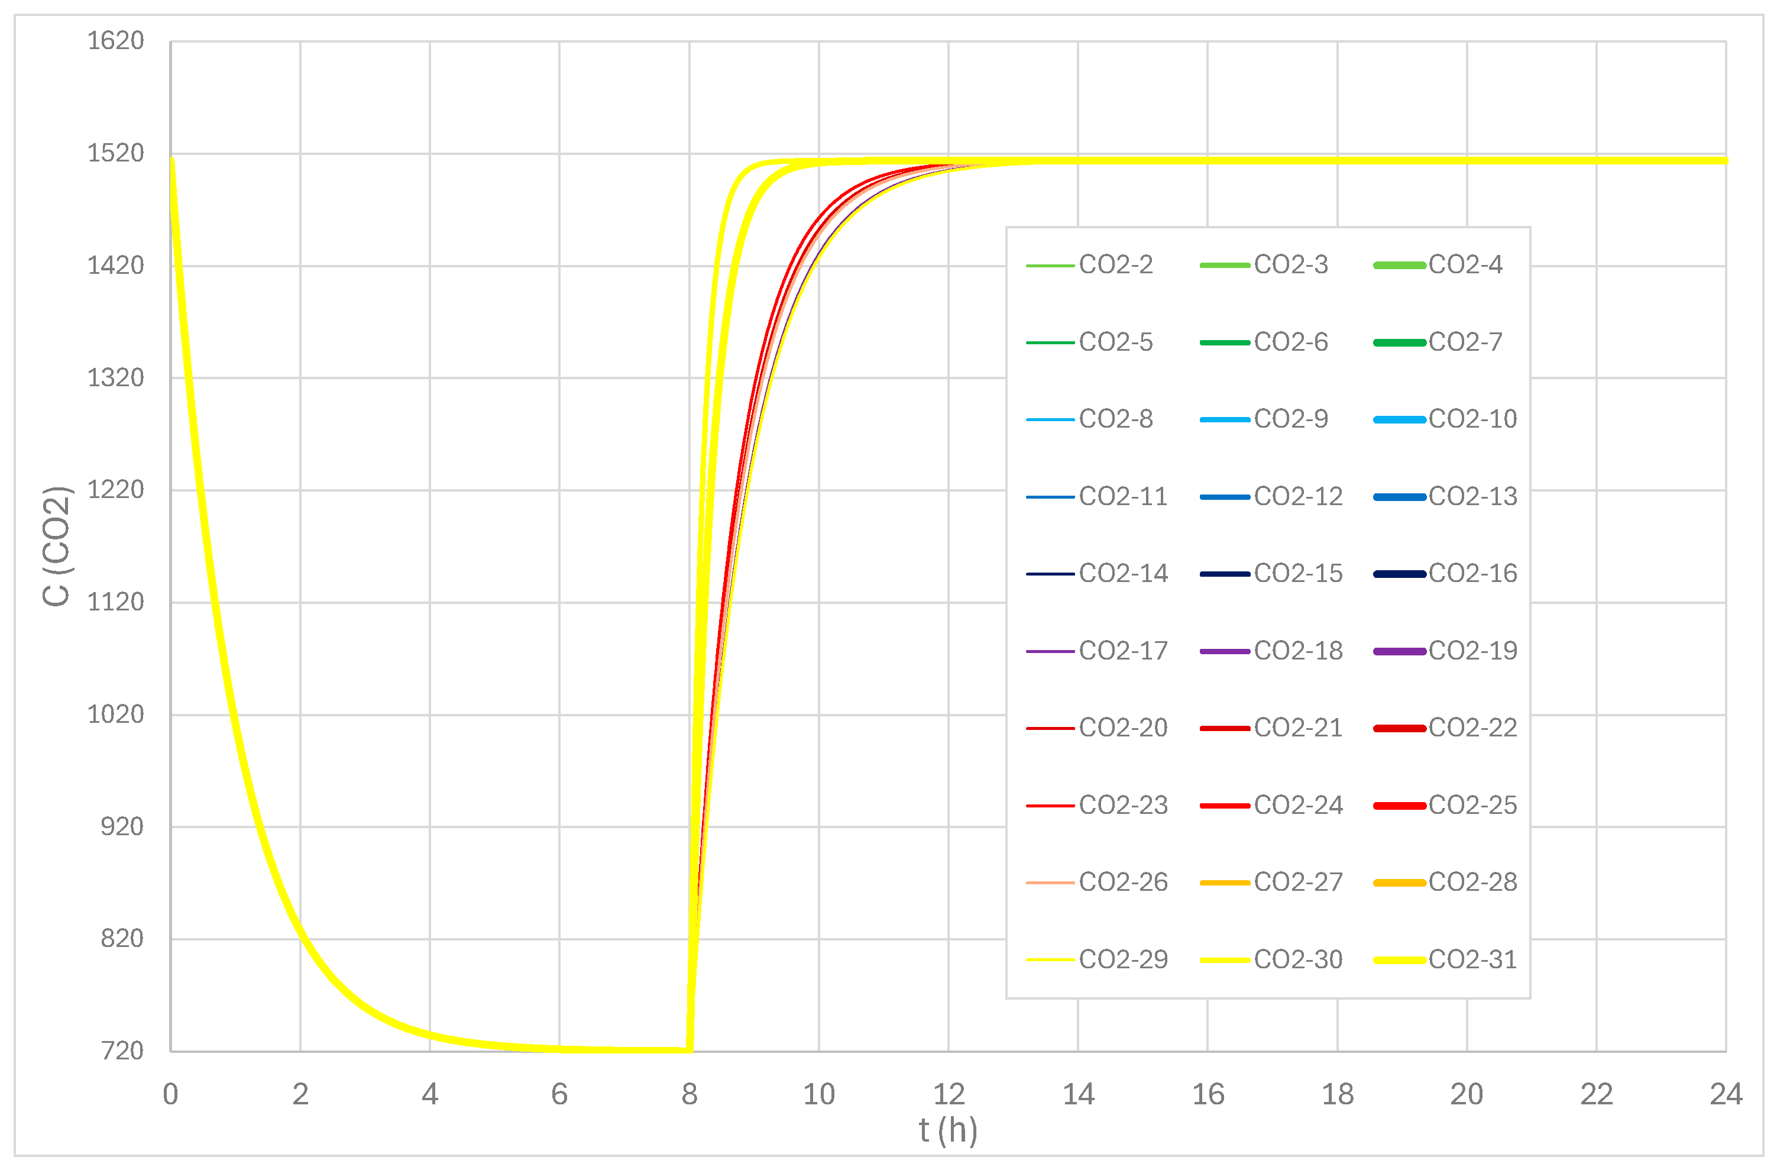Click the red CO2-25 legend line swatch
The width and height of the screenshot is (1777, 1170).
[x=1399, y=806]
